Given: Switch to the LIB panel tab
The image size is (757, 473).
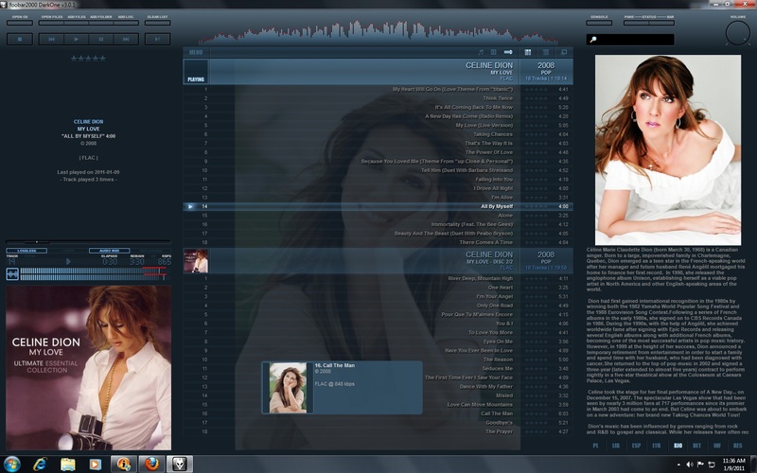Looking at the screenshot, I should point(616,446).
